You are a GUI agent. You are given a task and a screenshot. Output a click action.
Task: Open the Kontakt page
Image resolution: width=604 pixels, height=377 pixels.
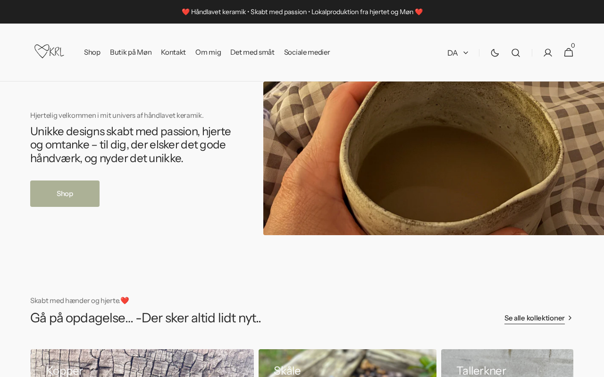click(x=173, y=52)
